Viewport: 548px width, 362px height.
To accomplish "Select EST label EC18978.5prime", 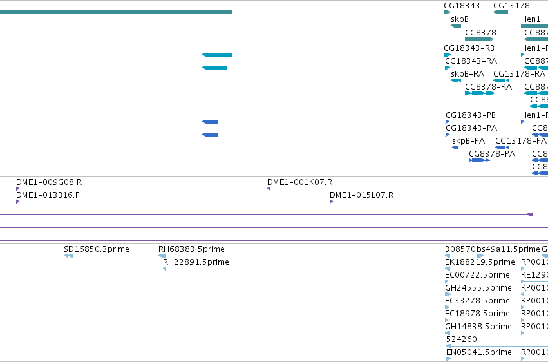I will [477, 314].
